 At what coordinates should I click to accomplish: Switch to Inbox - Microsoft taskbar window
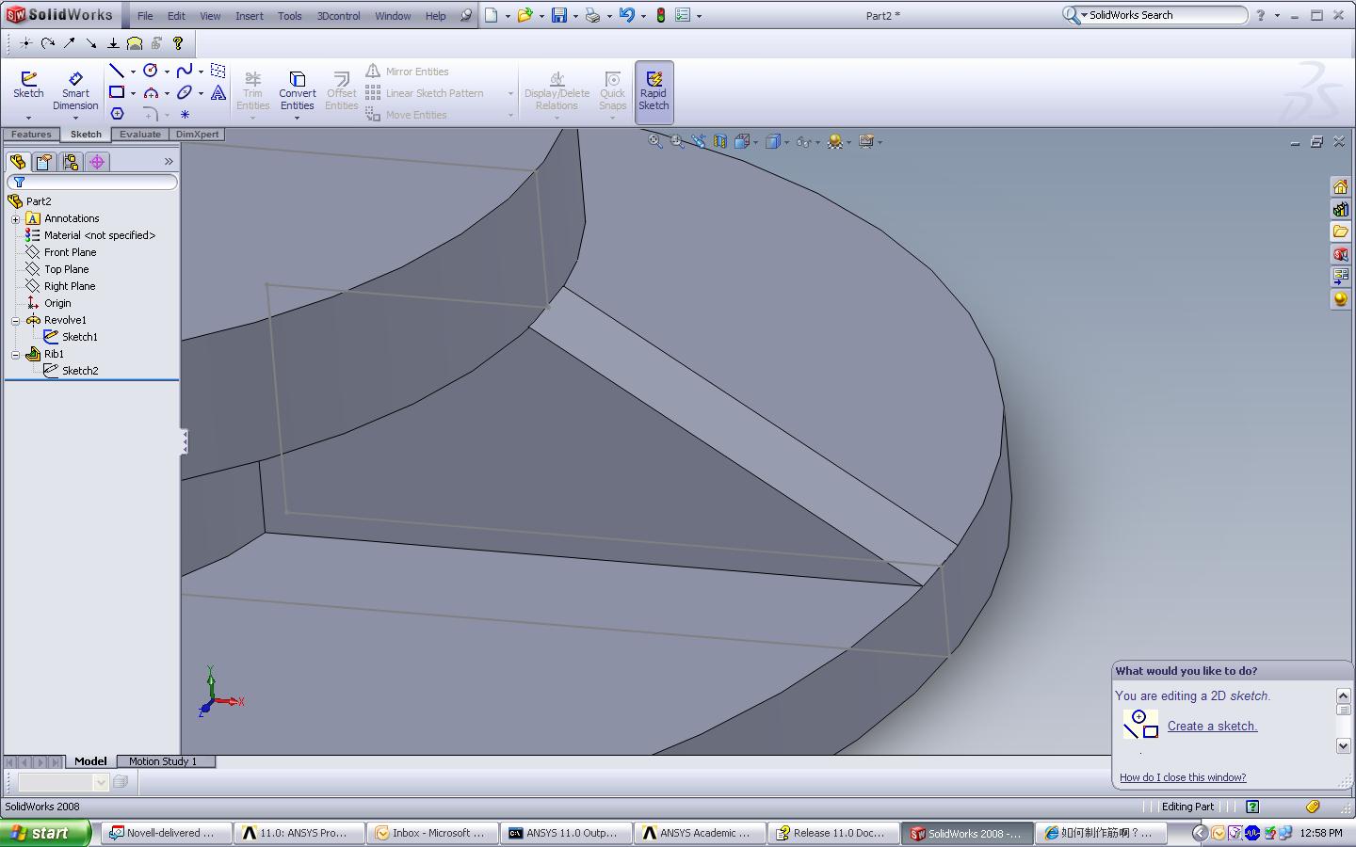(x=432, y=833)
